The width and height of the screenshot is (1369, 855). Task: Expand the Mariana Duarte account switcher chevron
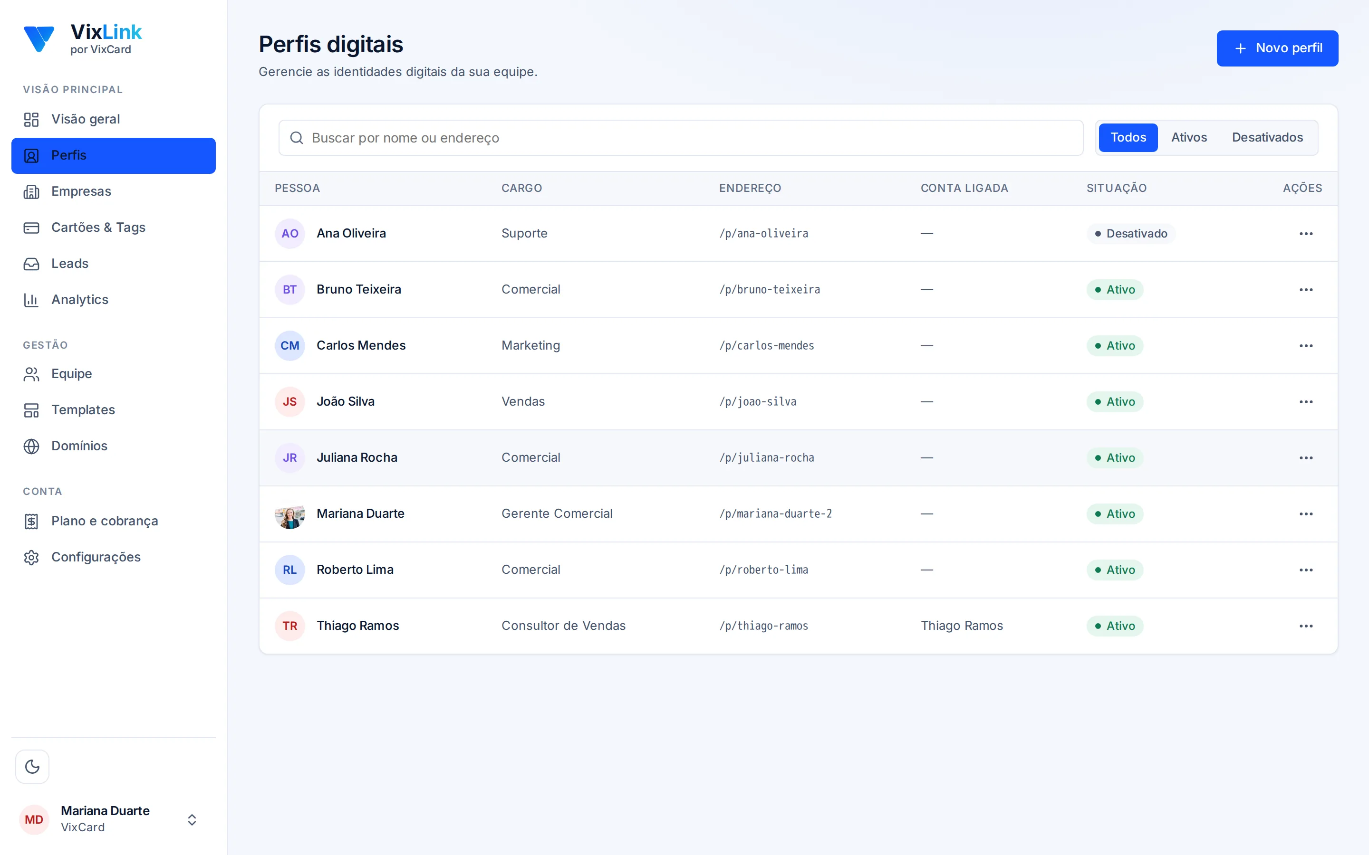coord(192,819)
